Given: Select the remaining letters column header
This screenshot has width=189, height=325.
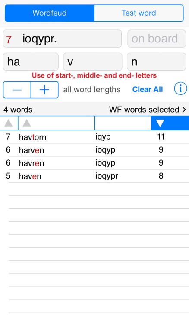Looking at the screenshot, I should [x=123, y=123].
